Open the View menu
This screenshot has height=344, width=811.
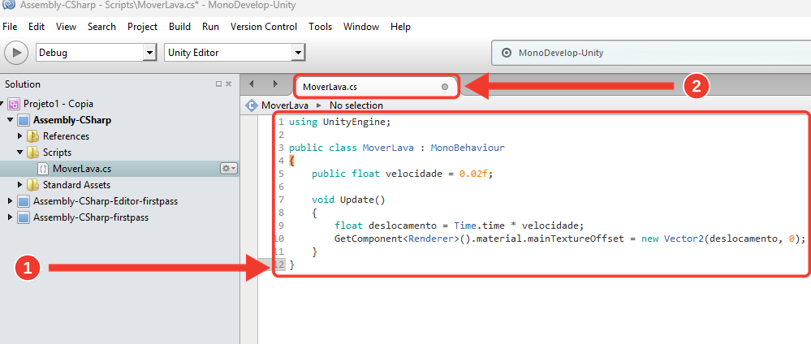[66, 27]
